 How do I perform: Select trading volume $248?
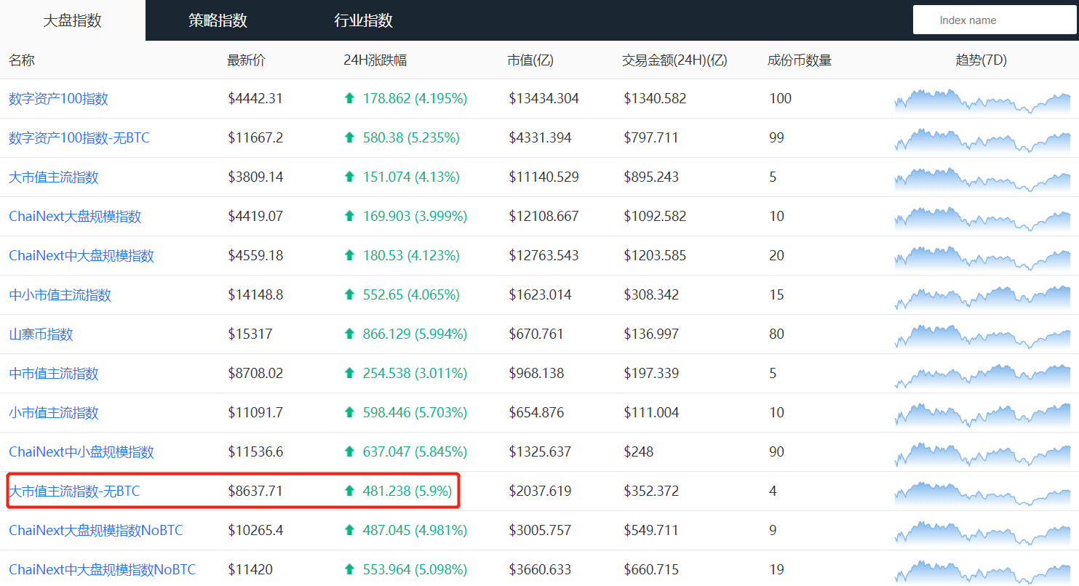[x=638, y=452]
